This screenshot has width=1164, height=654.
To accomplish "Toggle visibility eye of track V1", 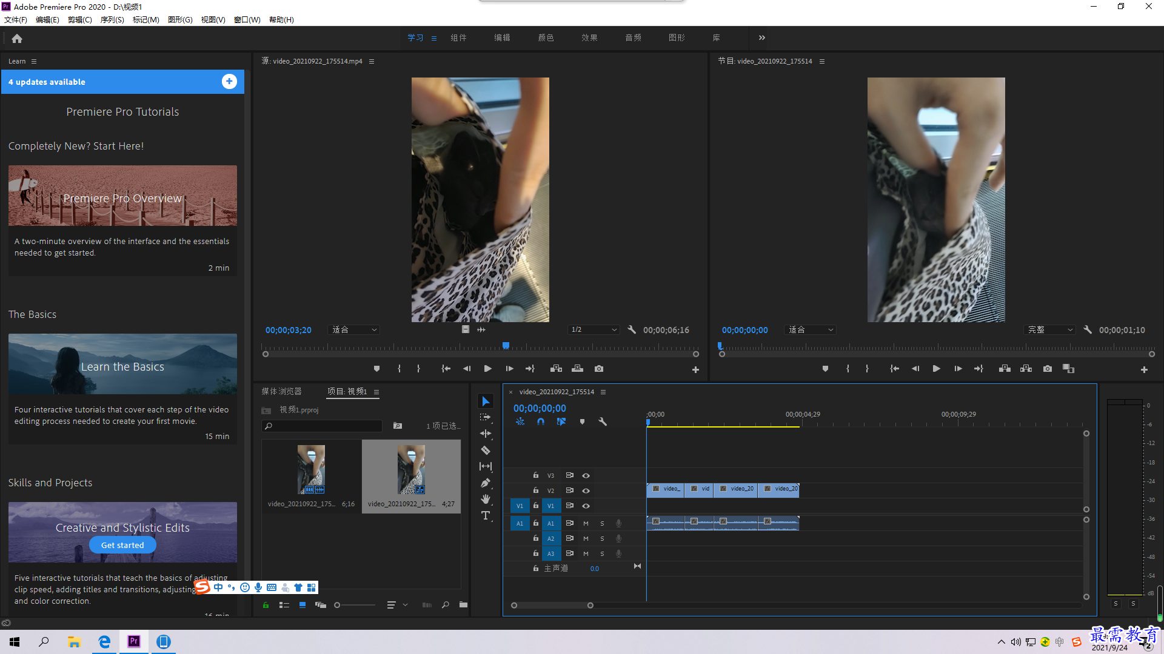I will pyautogui.click(x=586, y=506).
